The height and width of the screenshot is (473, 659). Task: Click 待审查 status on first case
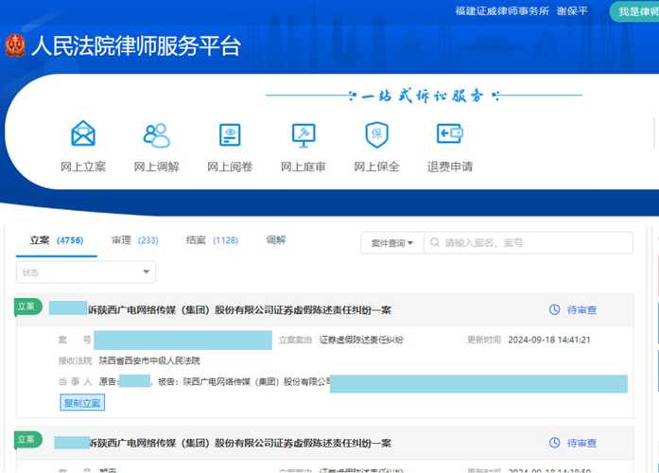tap(581, 310)
